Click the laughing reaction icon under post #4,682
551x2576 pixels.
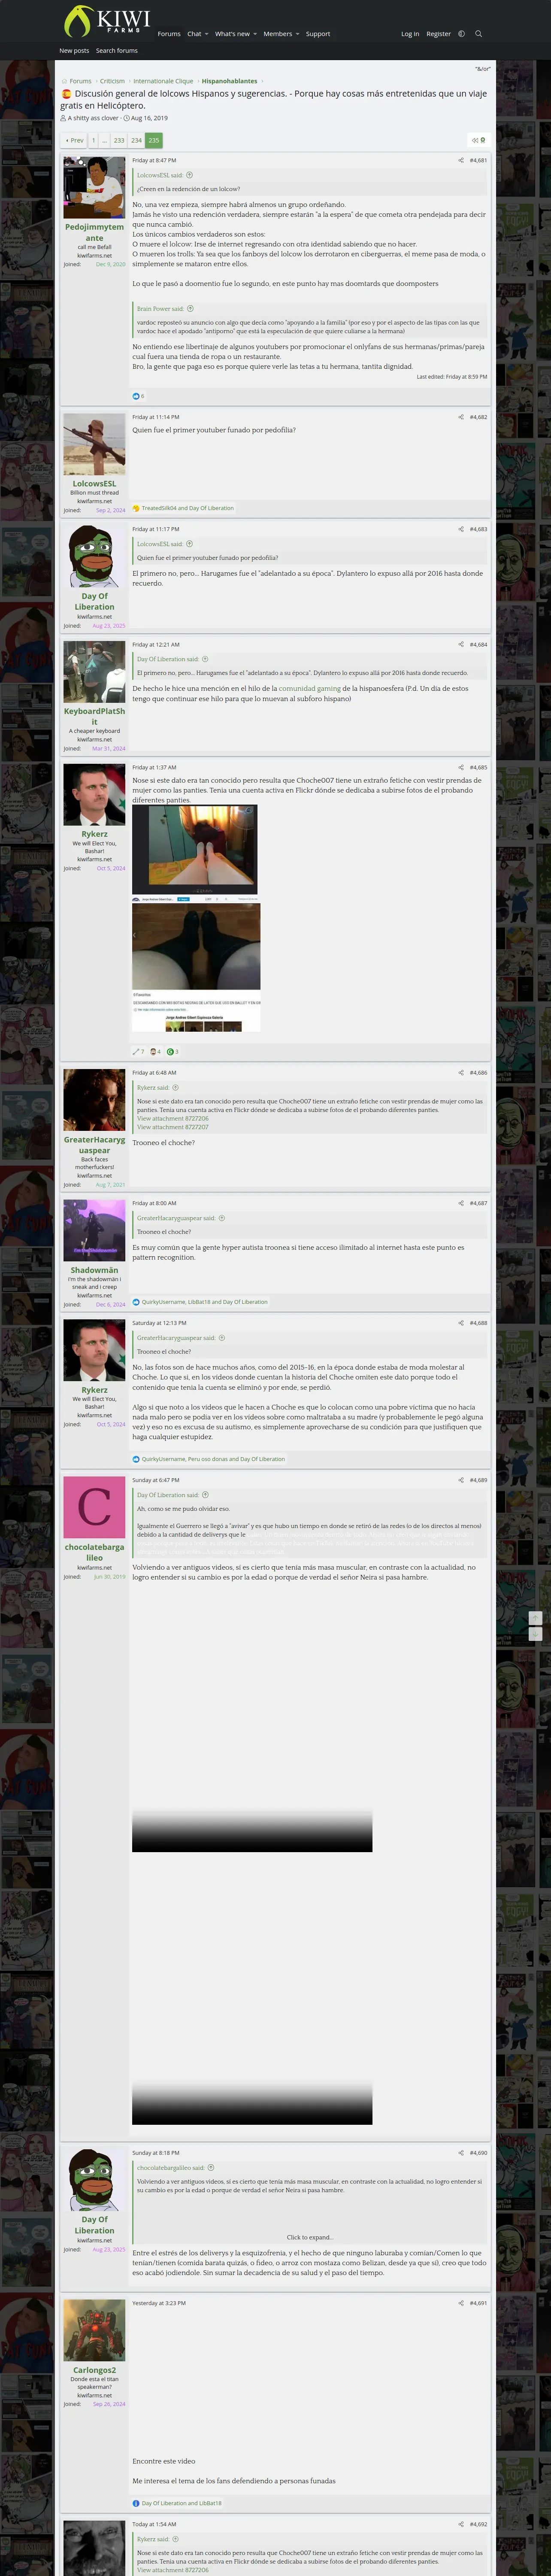(137, 508)
